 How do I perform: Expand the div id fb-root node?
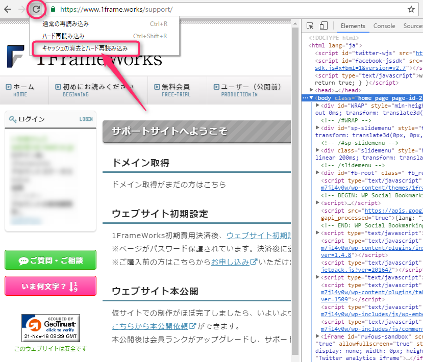317,172
